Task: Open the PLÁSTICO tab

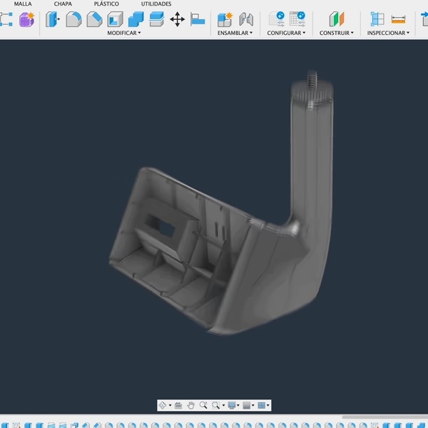Action: [106, 4]
